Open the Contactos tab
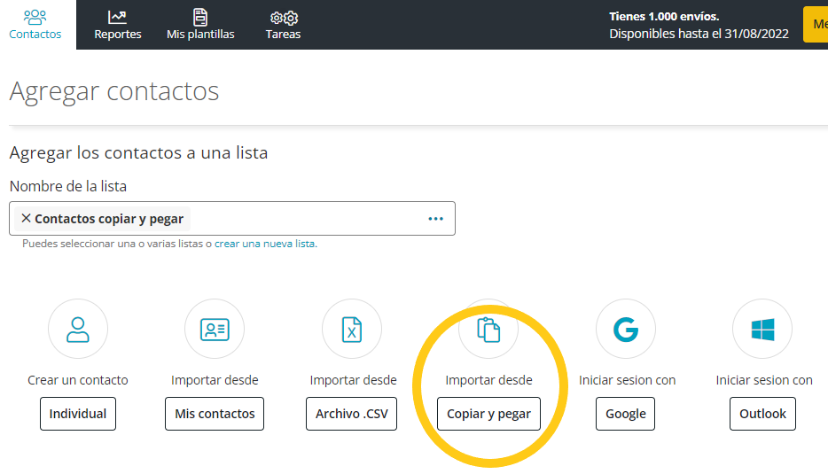 click(x=35, y=25)
